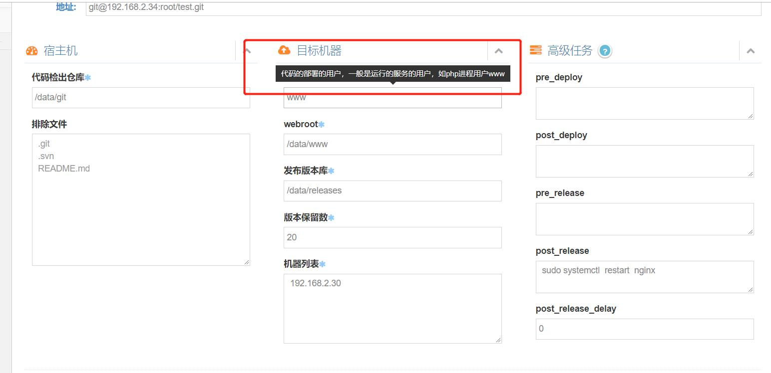
Task: Click the asterisk icon after 发布版本库
Action: coord(332,170)
